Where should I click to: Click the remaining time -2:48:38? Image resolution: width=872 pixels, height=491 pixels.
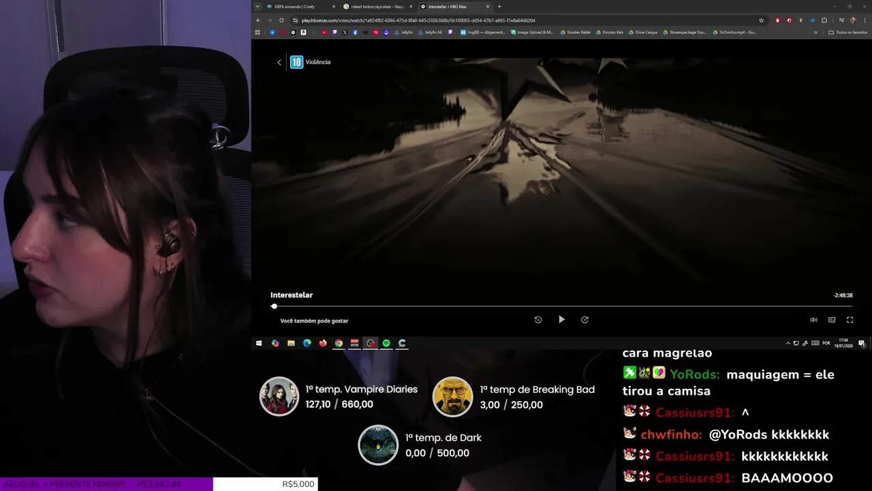coord(843,295)
